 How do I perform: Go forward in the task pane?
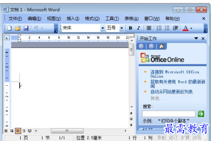click(x=151, y=46)
